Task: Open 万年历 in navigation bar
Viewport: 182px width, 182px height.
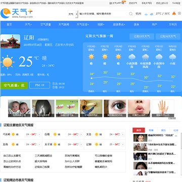Action: 173,25
